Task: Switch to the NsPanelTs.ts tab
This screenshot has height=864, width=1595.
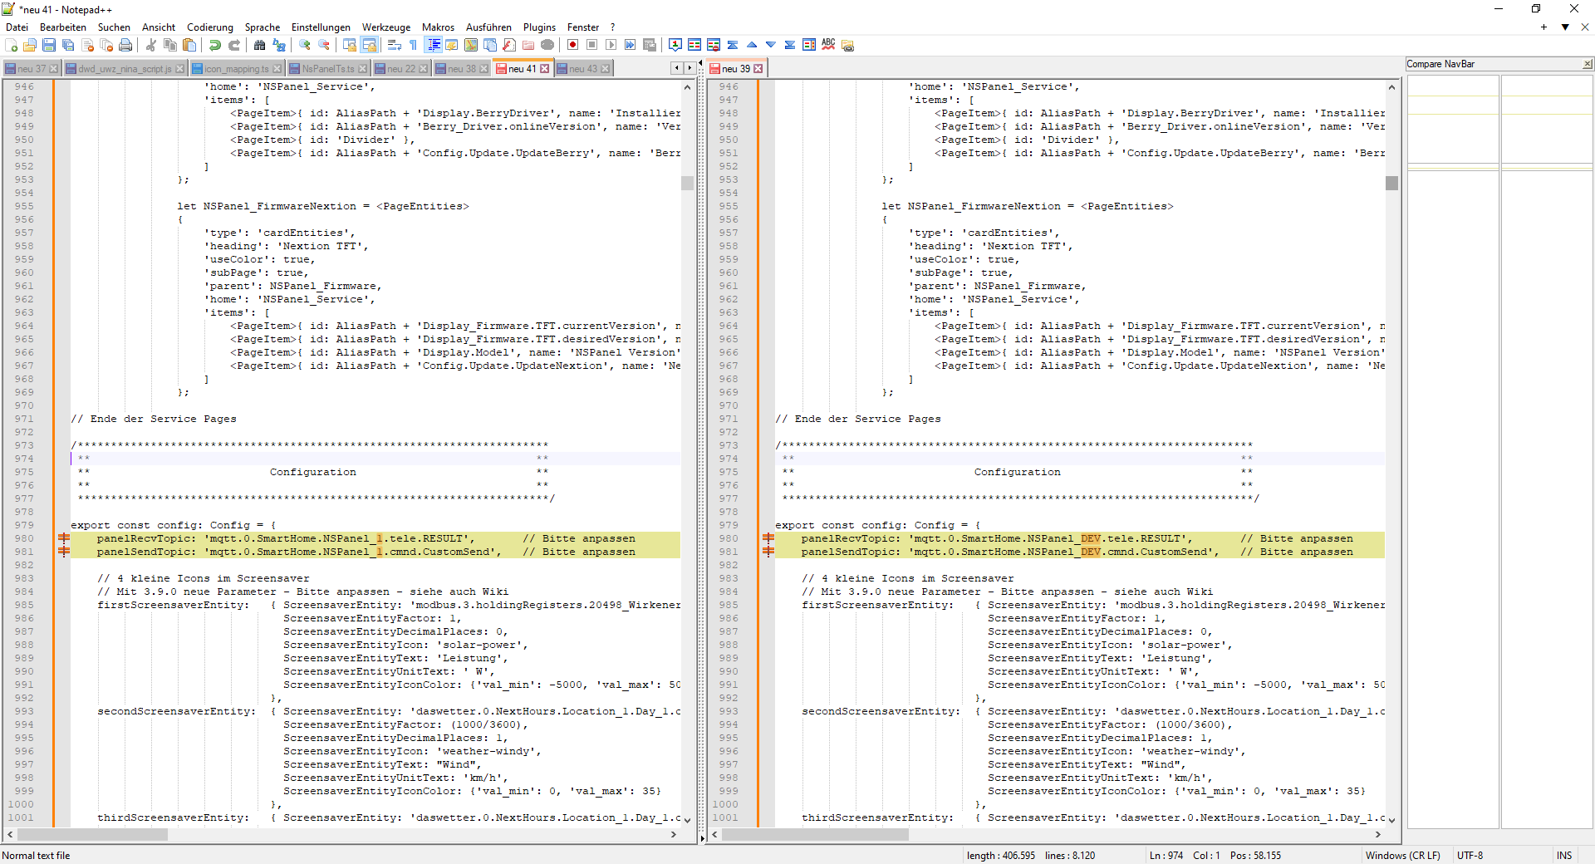Action: [x=328, y=69]
